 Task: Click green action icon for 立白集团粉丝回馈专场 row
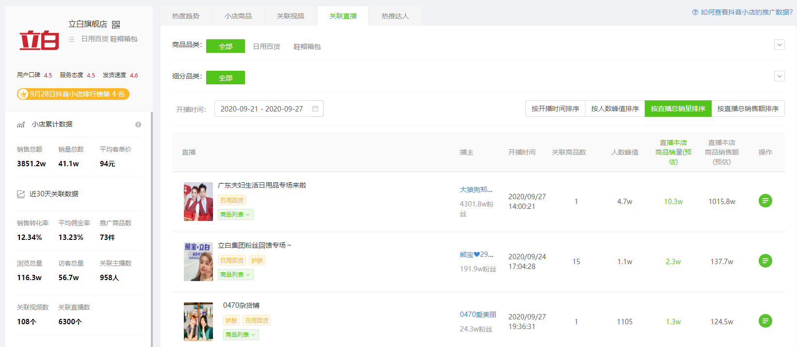tap(765, 261)
